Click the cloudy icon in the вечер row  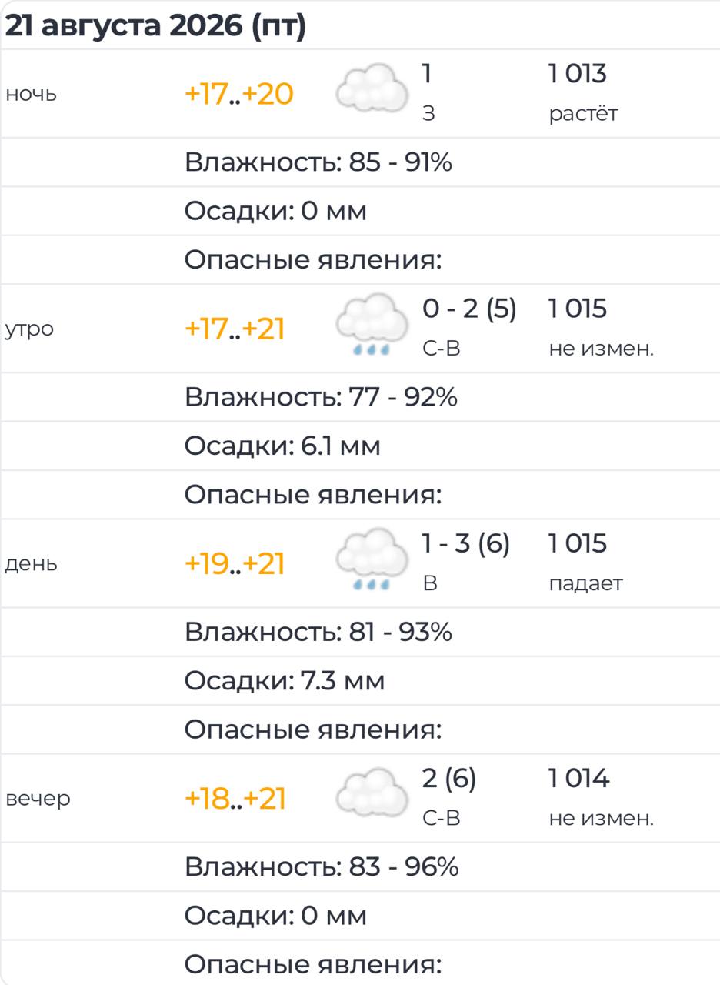372,793
